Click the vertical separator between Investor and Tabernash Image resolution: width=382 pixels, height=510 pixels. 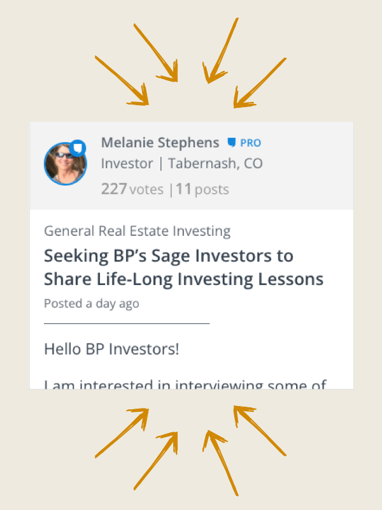click(161, 164)
